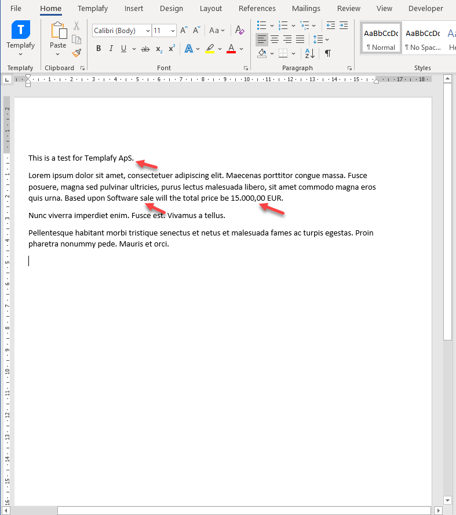The height and width of the screenshot is (515, 456).
Task: Apply Text Effects styling A icon
Action: [x=189, y=49]
